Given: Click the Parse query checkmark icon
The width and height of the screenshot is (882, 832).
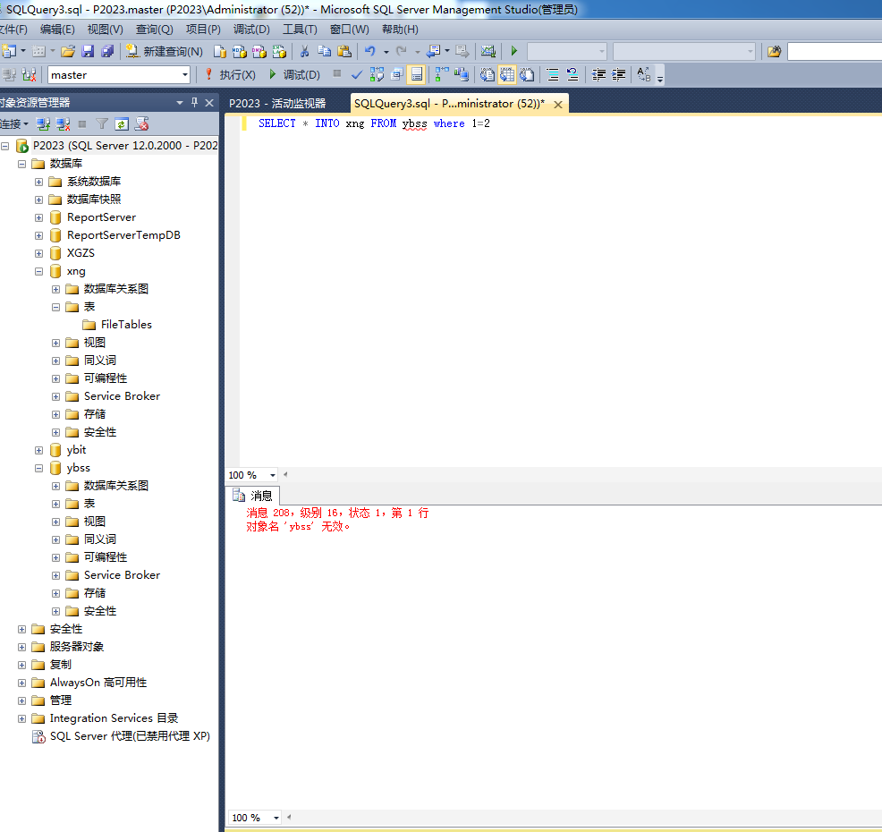Looking at the screenshot, I should [357, 75].
